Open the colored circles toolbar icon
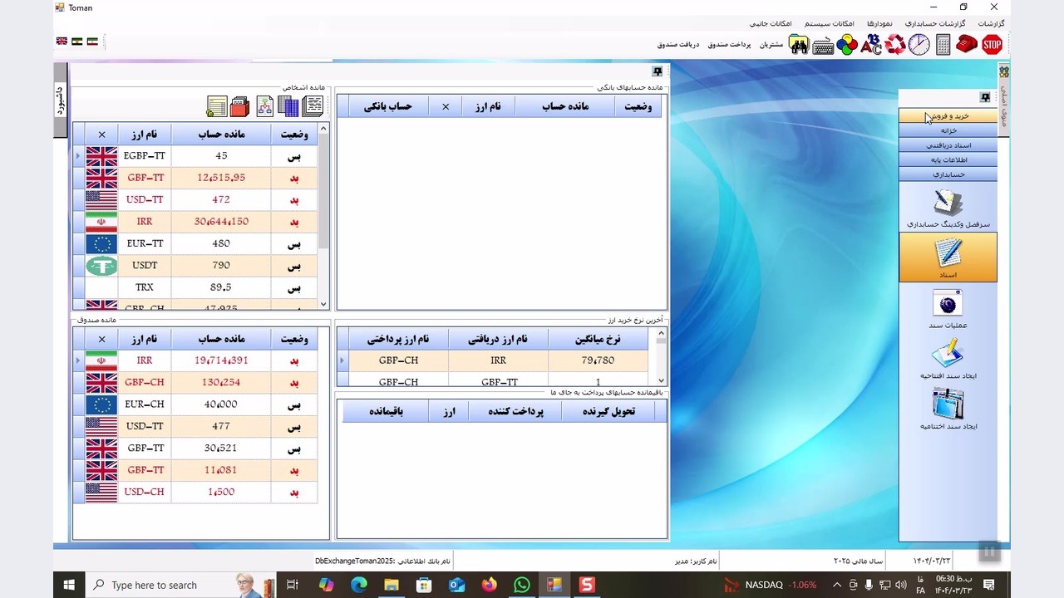The height and width of the screenshot is (598, 1064). tap(847, 45)
